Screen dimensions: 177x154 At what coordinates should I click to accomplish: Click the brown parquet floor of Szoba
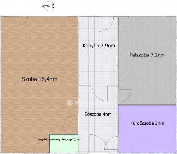point(40,56)
